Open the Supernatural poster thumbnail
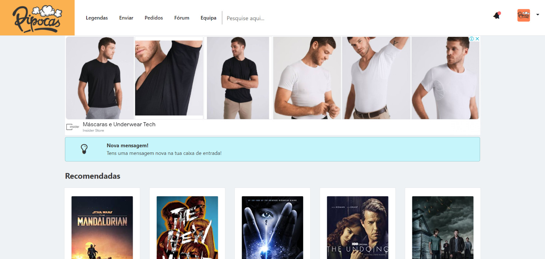Viewport: 545px width, 259px height. point(443,227)
